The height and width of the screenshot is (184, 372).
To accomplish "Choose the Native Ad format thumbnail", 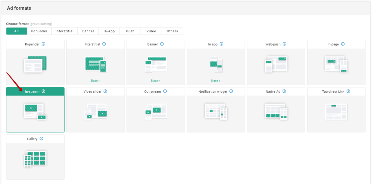I will (276, 111).
